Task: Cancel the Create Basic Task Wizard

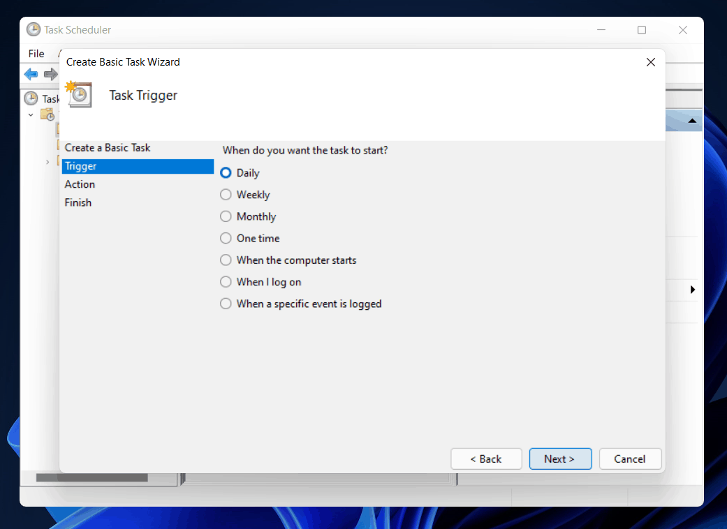Action: [x=630, y=459]
